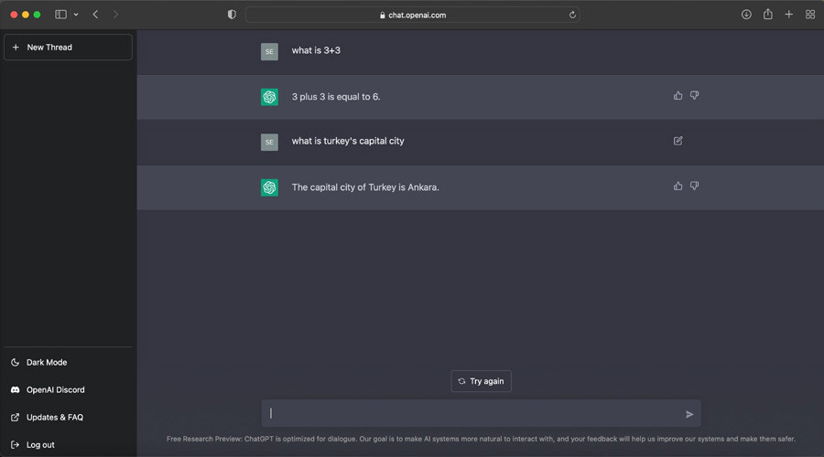Screen dimensions: 824x457
Task: Like the Ankara capital city response
Action: pyautogui.click(x=678, y=186)
